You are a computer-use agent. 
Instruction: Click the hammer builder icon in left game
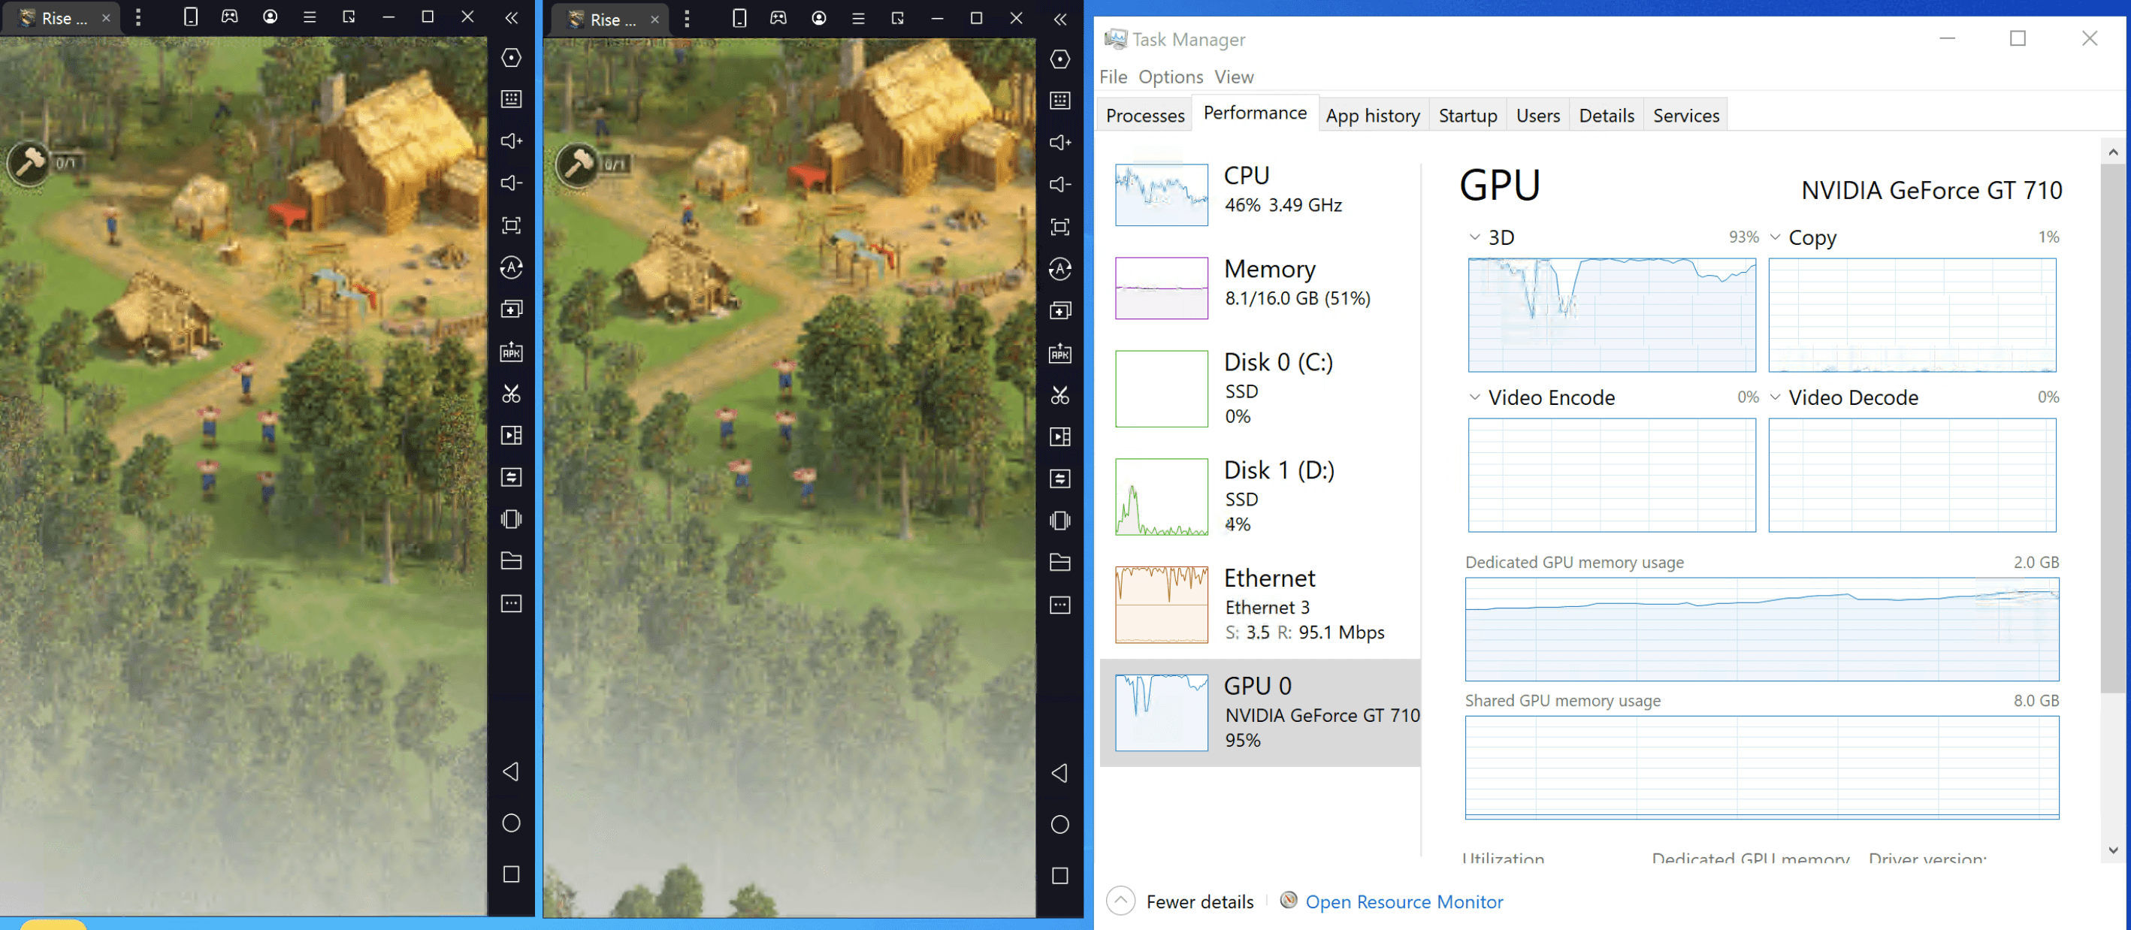coord(29,163)
